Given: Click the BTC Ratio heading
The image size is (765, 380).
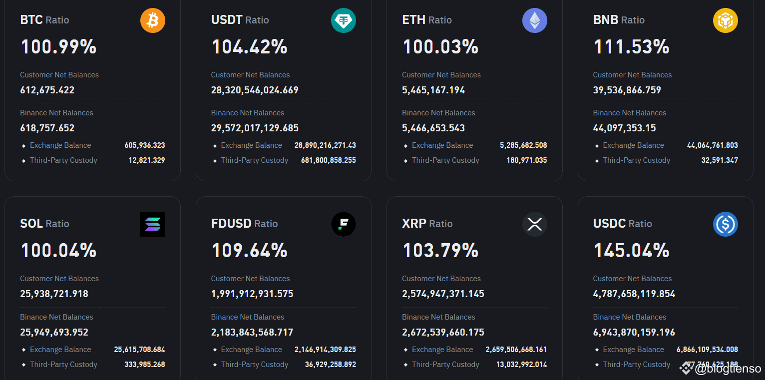Looking at the screenshot, I should 44,20.
